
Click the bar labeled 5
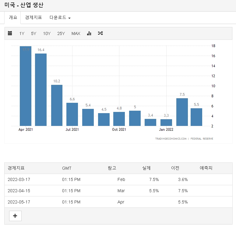point(135,118)
